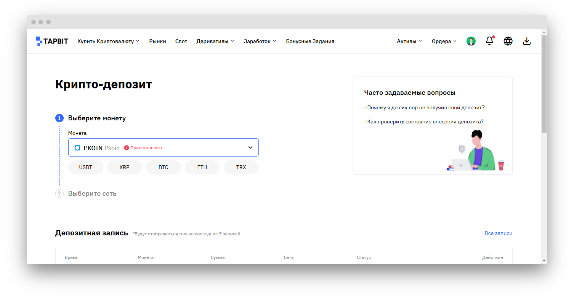Click the Крипто-депозит page heading
574x302 pixels.
[104, 84]
